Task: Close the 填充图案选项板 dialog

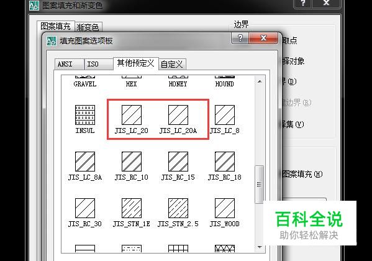Action: 263,38
